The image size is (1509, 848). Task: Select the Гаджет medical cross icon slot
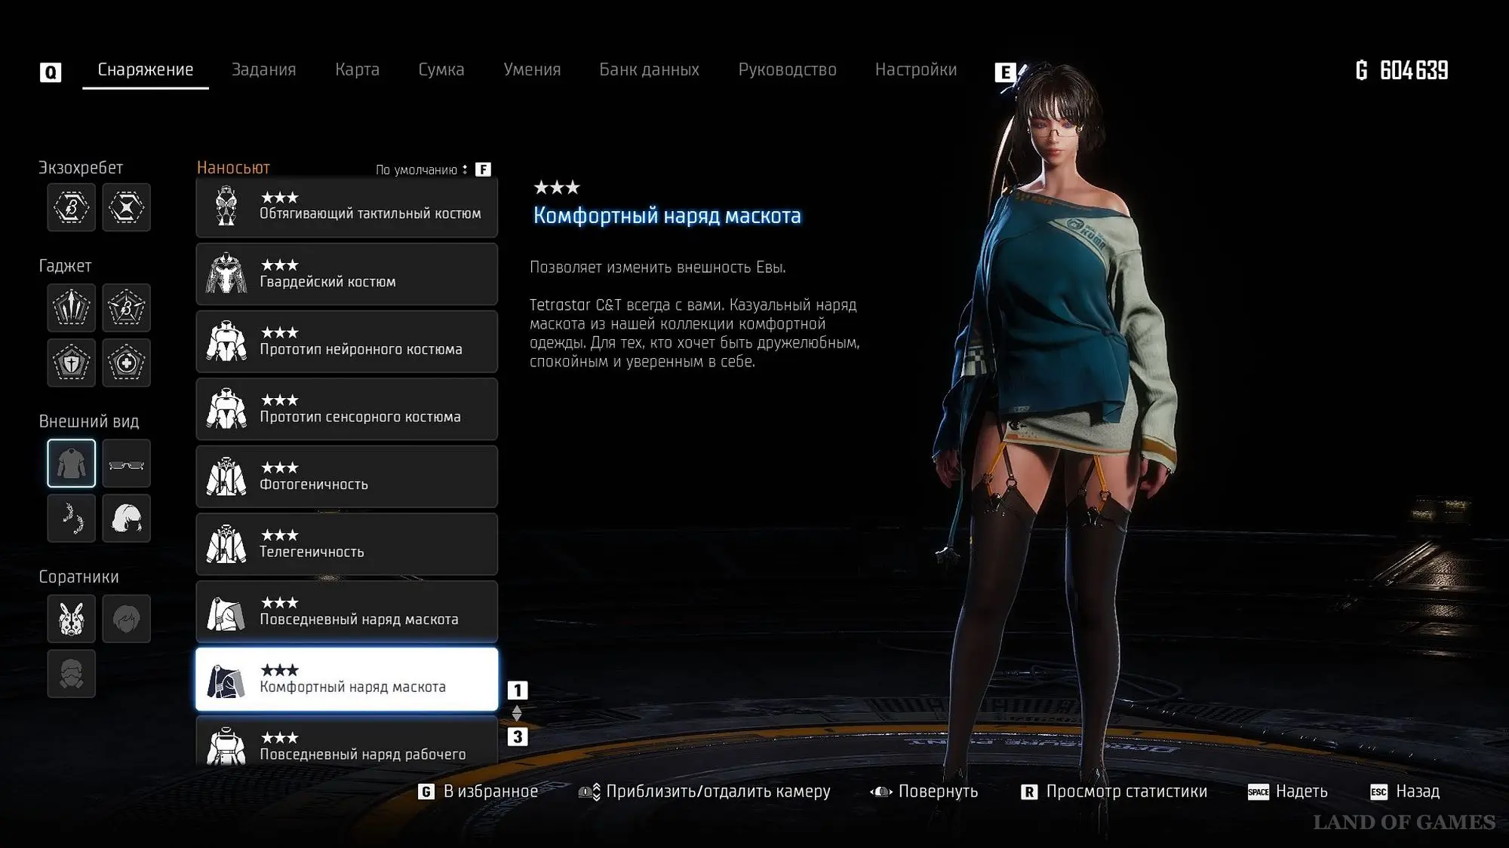(x=126, y=363)
